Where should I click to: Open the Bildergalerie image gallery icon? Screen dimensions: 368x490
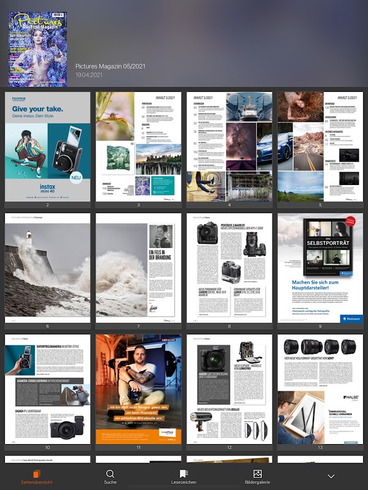258,473
